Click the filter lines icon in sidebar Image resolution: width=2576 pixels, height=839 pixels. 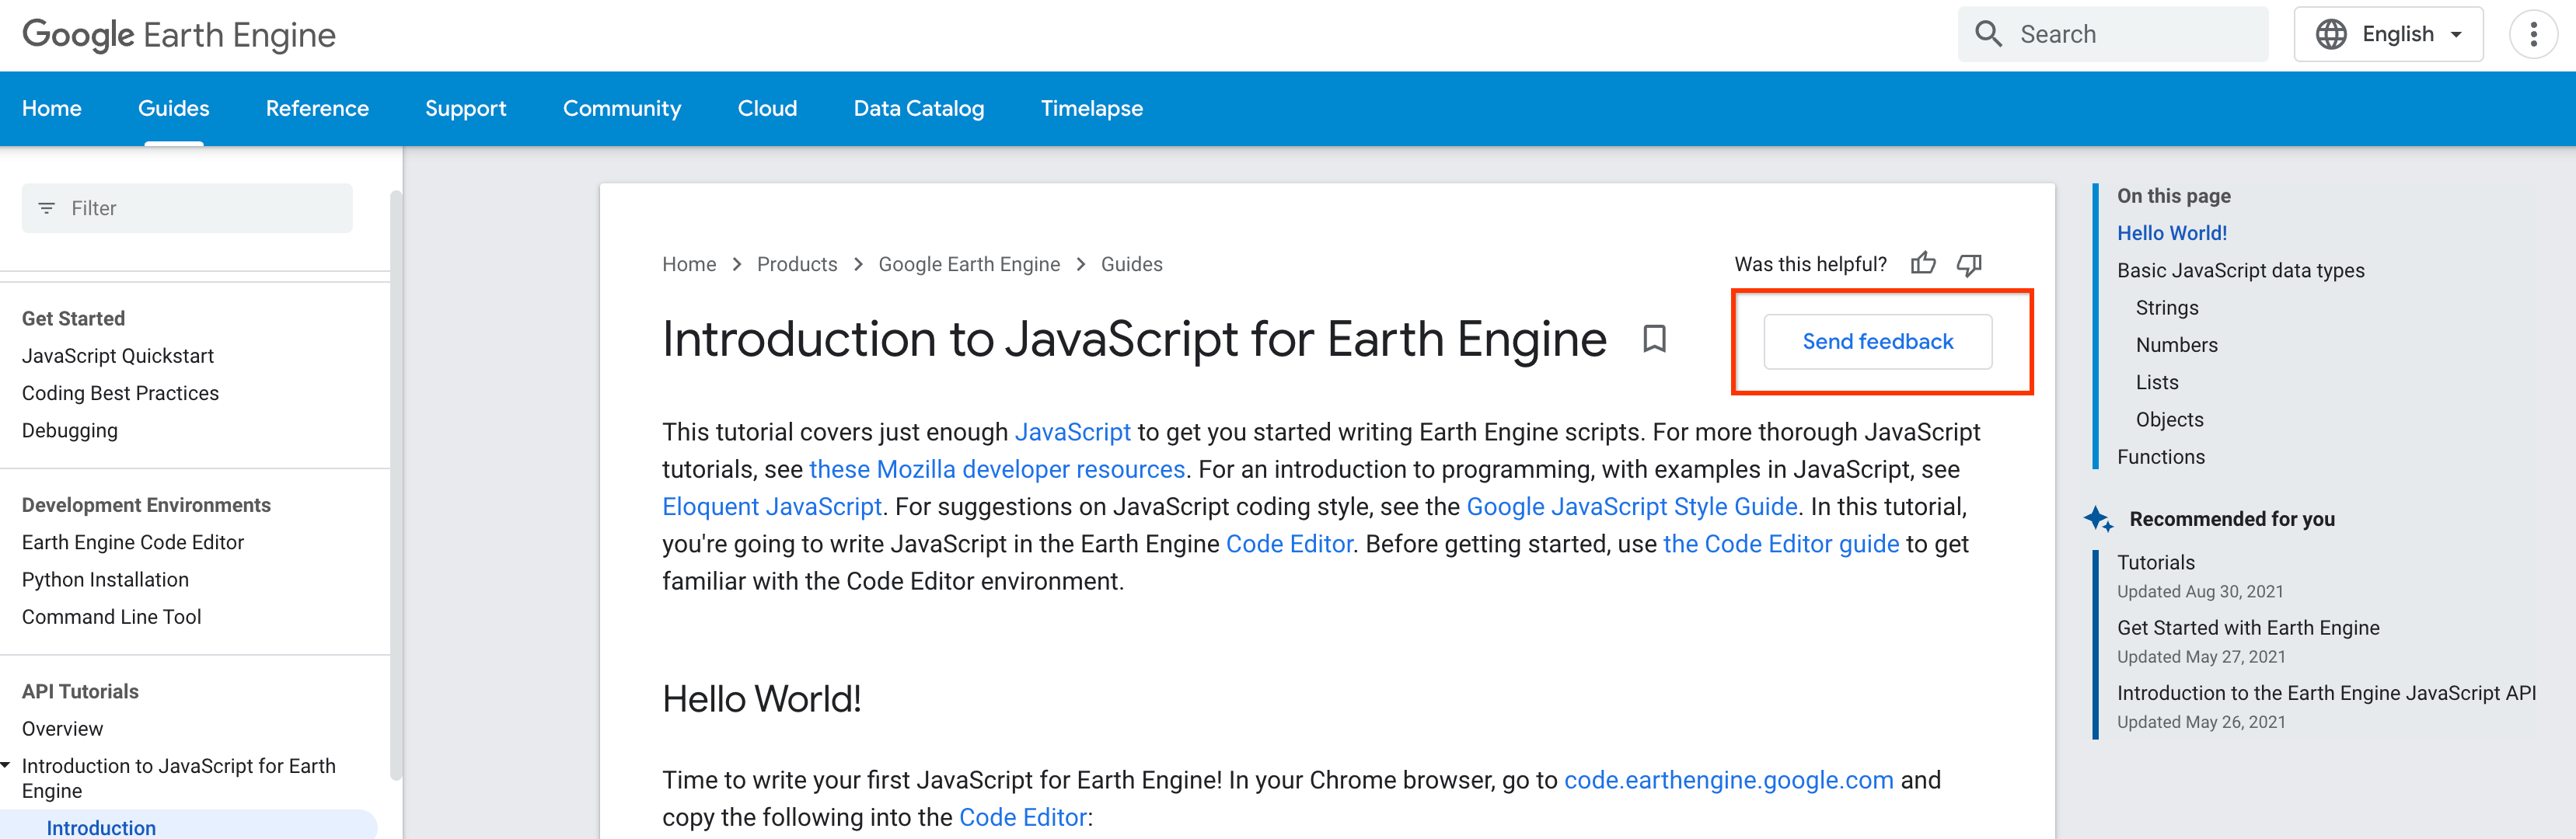46,208
